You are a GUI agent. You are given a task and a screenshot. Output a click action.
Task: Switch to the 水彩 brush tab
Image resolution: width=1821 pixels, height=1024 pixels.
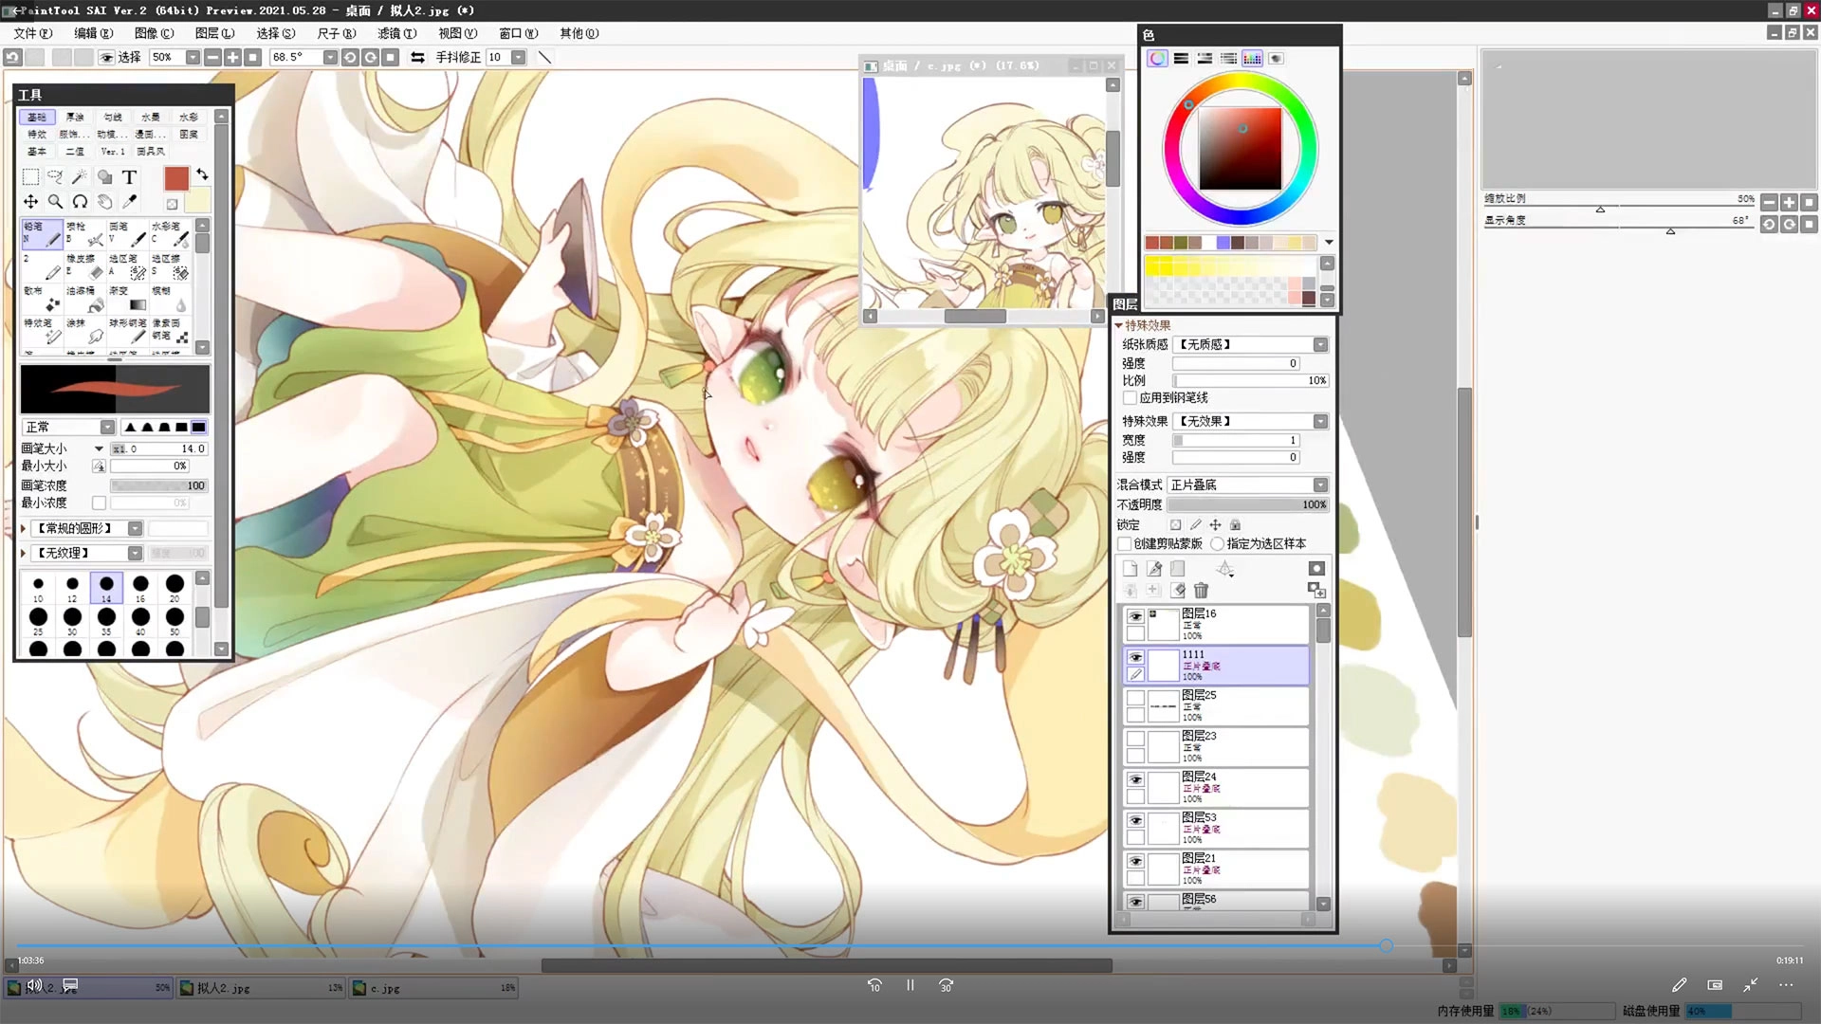[189, 117]
